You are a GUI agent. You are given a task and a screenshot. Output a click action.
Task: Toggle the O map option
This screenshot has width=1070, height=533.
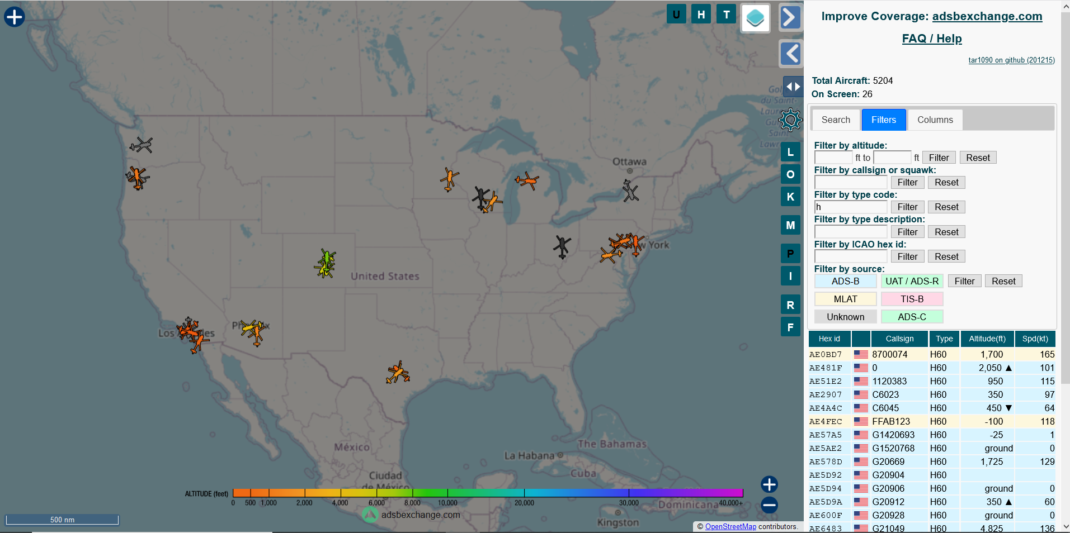tap(790, 174)
